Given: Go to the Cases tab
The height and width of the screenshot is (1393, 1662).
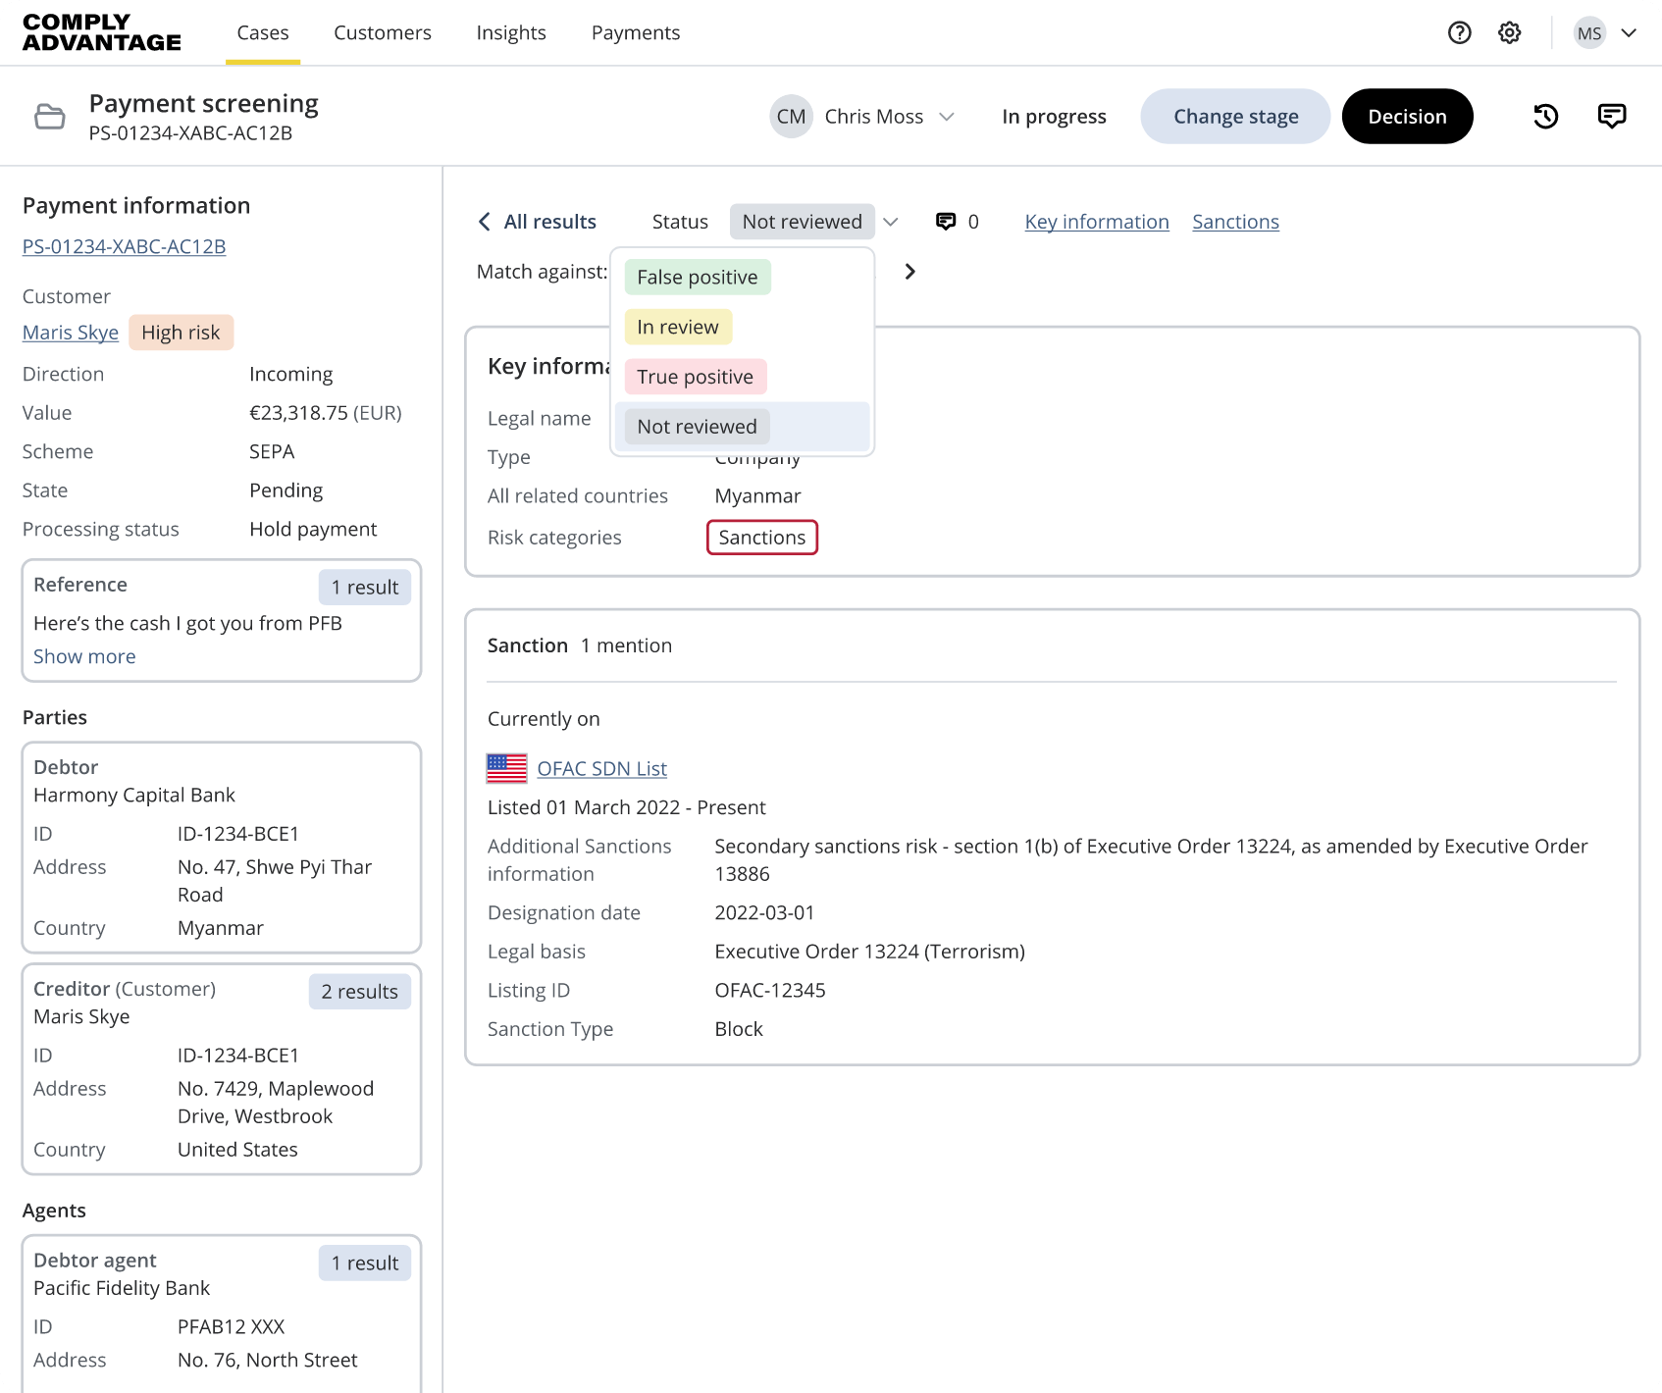Looking at the screenshot, I should point(262,32).
